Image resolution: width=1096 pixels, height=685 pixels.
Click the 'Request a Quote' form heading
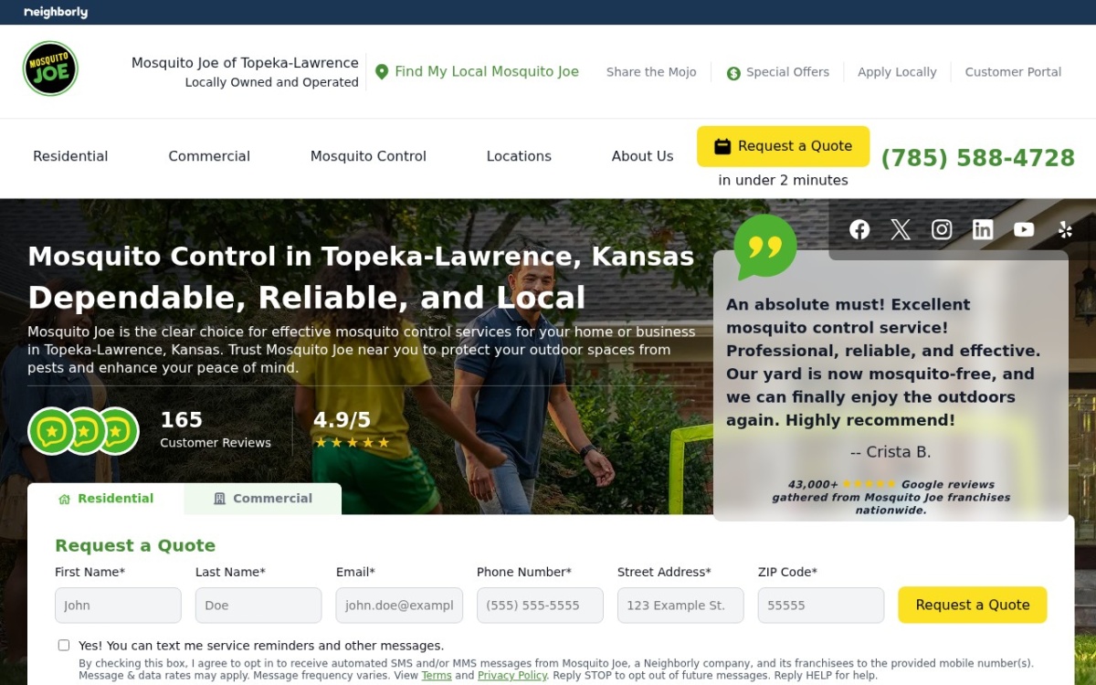(x=135, y=545)
